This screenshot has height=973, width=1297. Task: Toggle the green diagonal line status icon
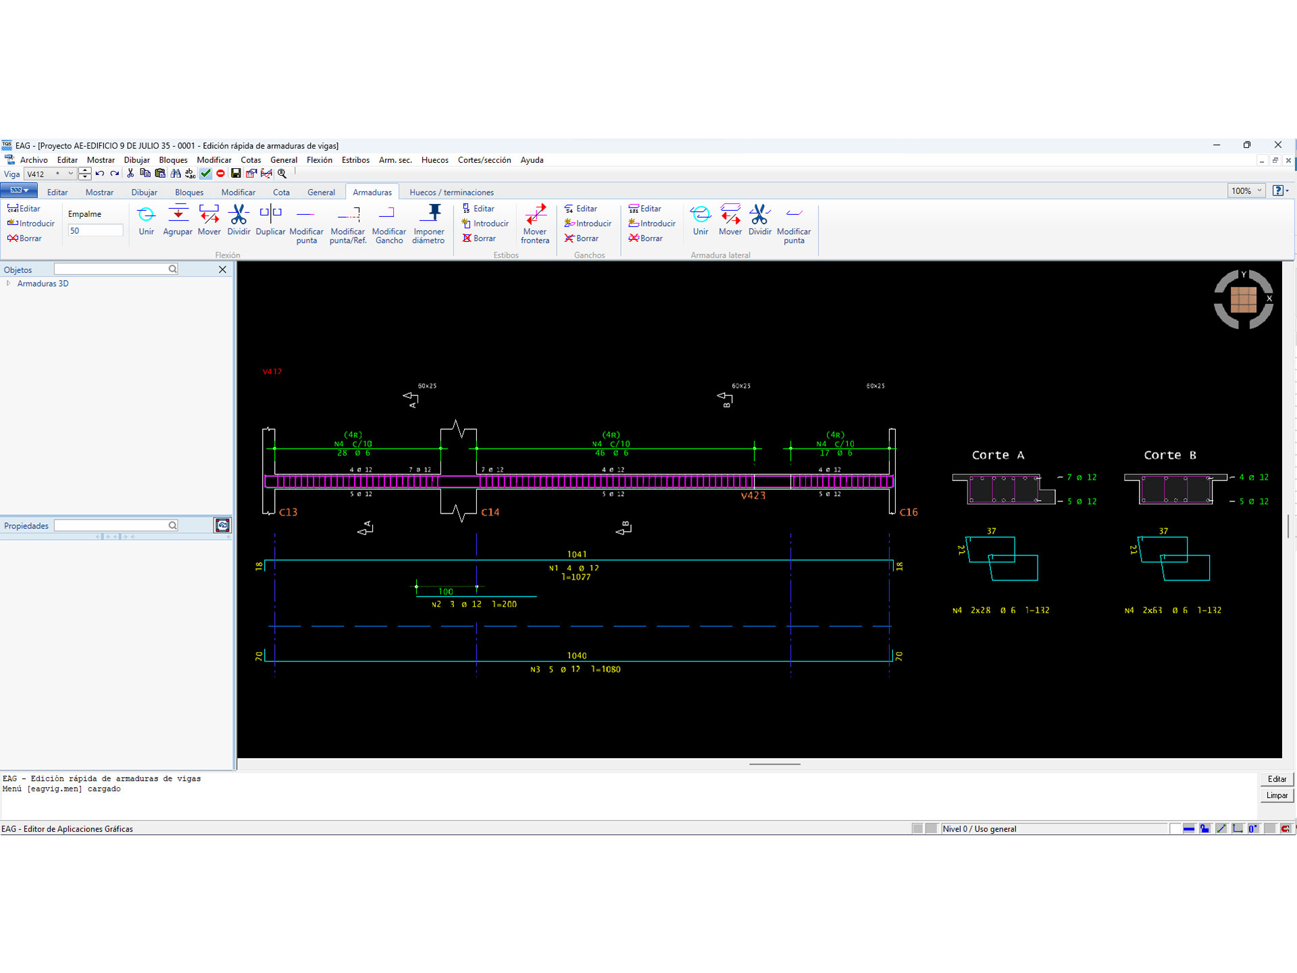tap(1221, 828)
